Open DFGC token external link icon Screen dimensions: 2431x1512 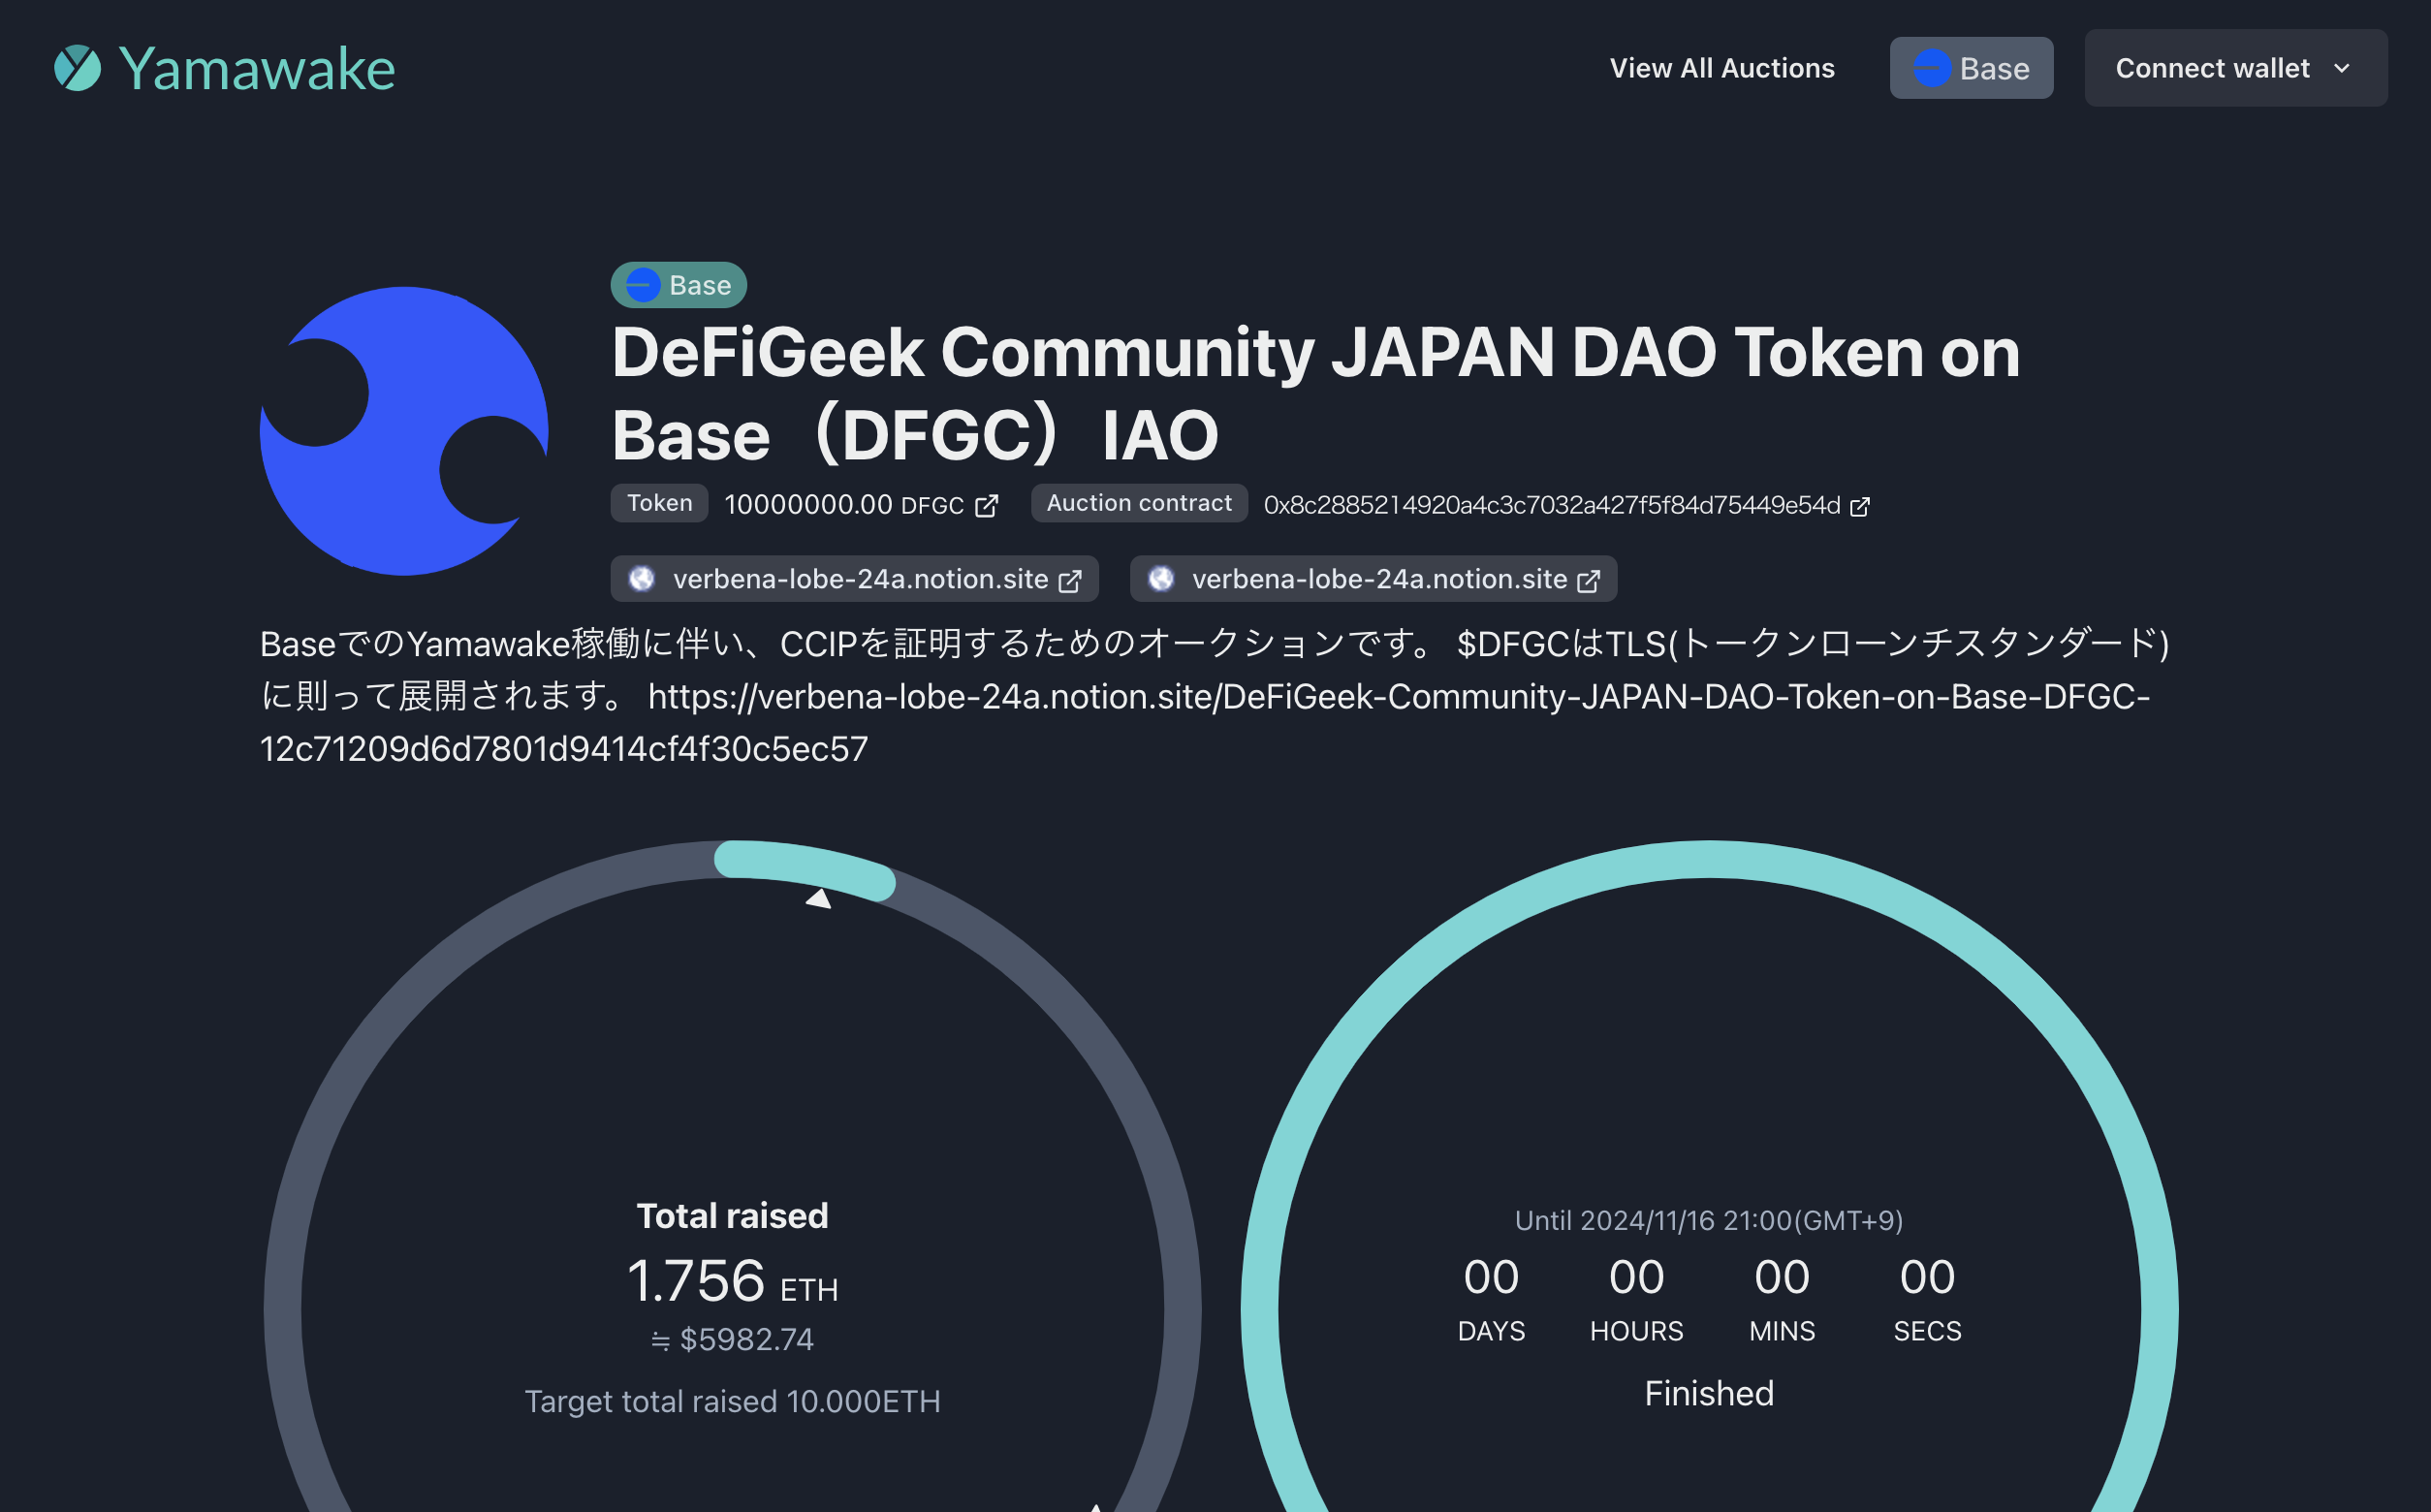(x=987, y=506)
